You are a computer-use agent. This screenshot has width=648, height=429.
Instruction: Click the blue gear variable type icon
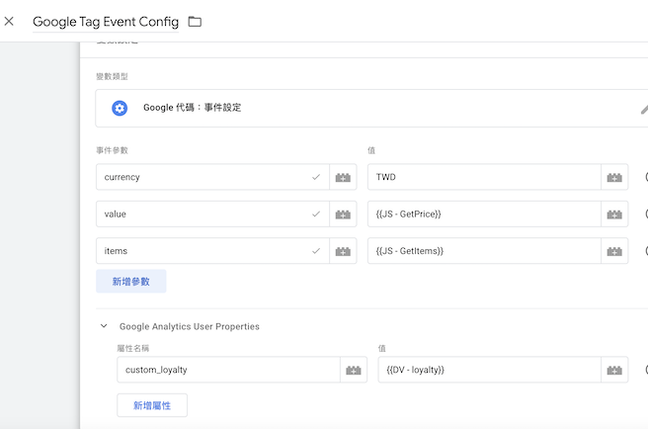point(120,109)
